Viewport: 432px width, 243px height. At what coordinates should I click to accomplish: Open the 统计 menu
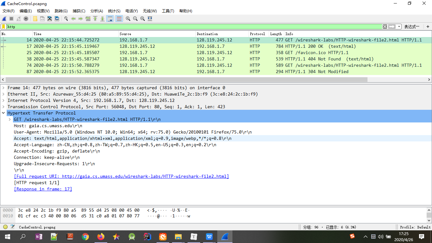click(x=114, y=11)
